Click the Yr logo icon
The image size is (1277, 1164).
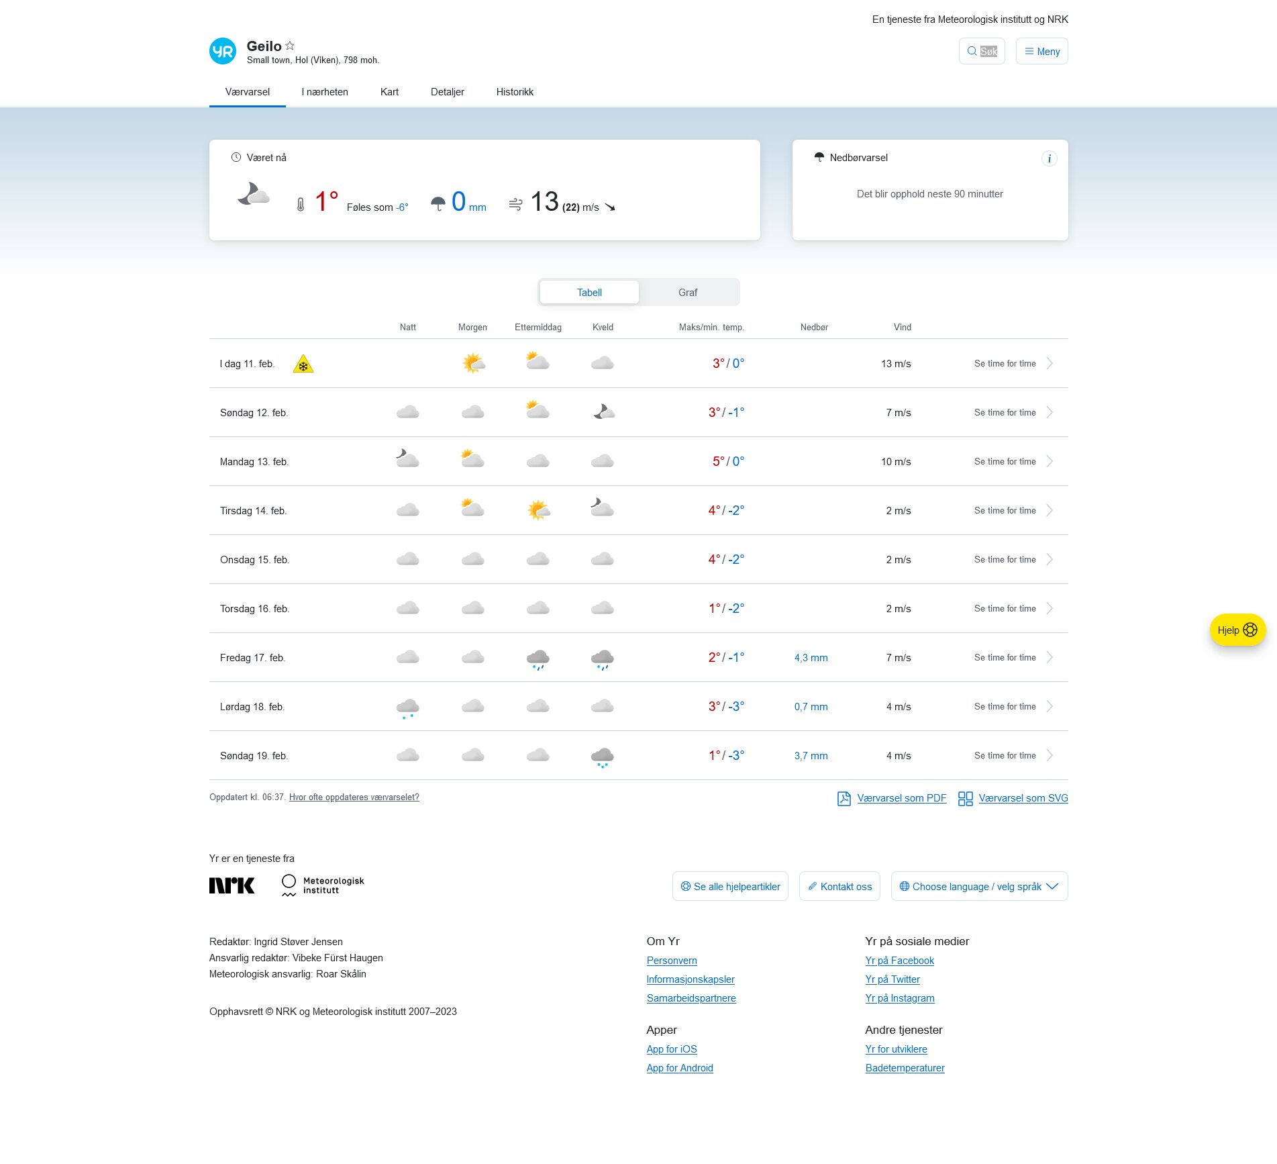(x=223, y=51)
